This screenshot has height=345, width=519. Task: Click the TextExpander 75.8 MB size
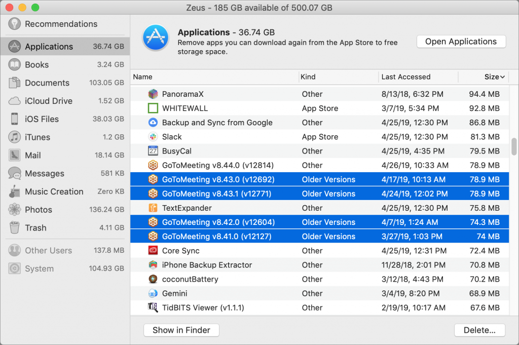pyautogui.click(x=484, y=208)
